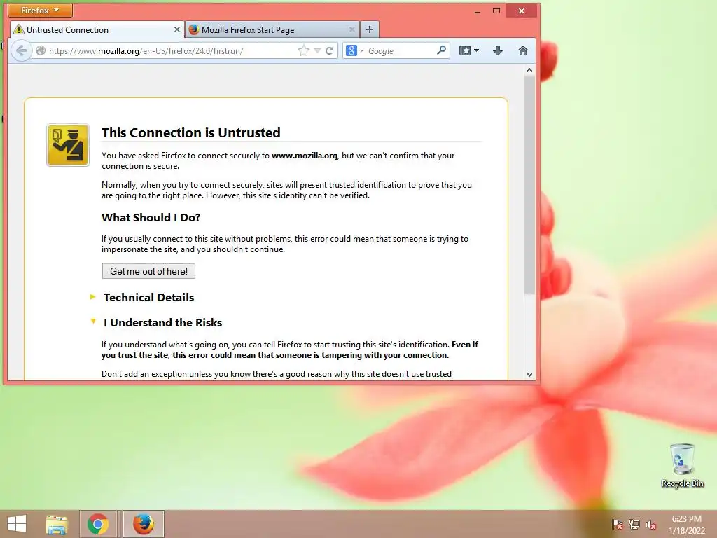Click the search magnifier icon
Image resolution: width=717 pixels, height=538 pixels.
pyautogui.click(x=441, y=50)
